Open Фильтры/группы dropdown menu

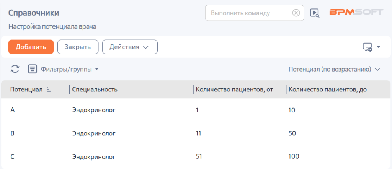pos(70,69)
